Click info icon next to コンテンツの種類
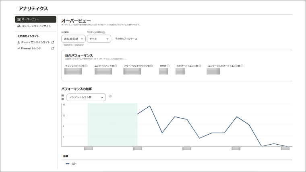 tap(103, 32)
